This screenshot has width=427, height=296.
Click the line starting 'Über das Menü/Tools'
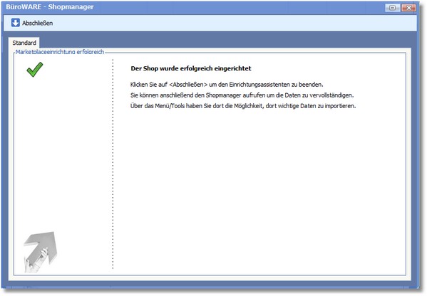point(243,106)
